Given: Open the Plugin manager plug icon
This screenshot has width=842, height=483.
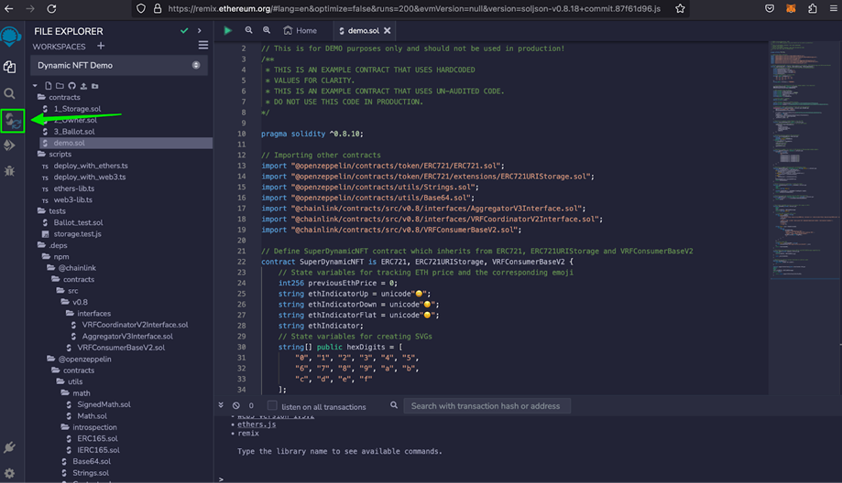Looking at the screenshot, I should pyautogui.click(x=10, y=447).
